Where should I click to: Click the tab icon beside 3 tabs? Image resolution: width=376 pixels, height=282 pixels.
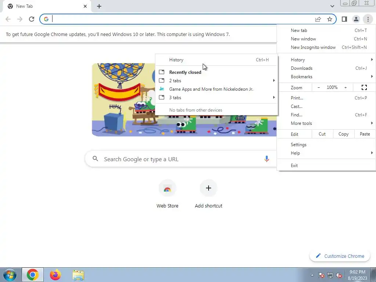pos(162,97)
